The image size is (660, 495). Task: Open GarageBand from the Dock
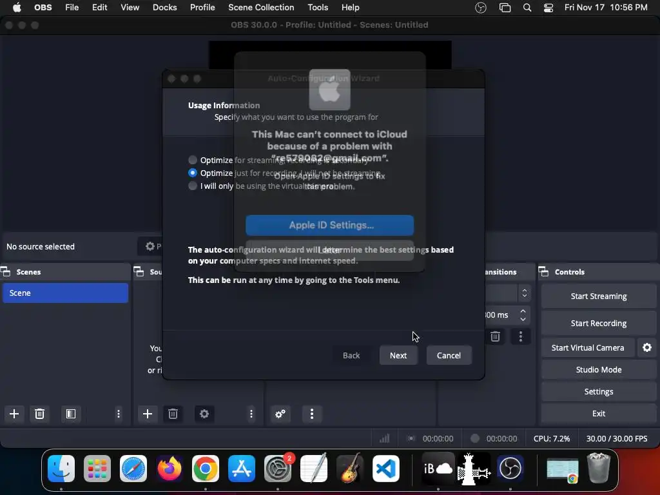pyautogui.click(x=350, y=469)
